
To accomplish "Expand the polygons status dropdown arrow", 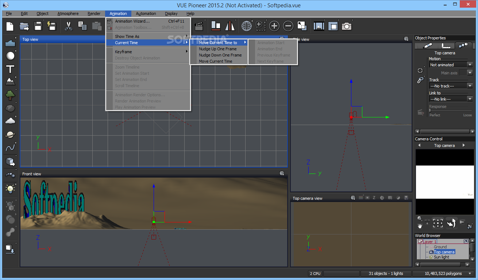I will tap(469, 273).
